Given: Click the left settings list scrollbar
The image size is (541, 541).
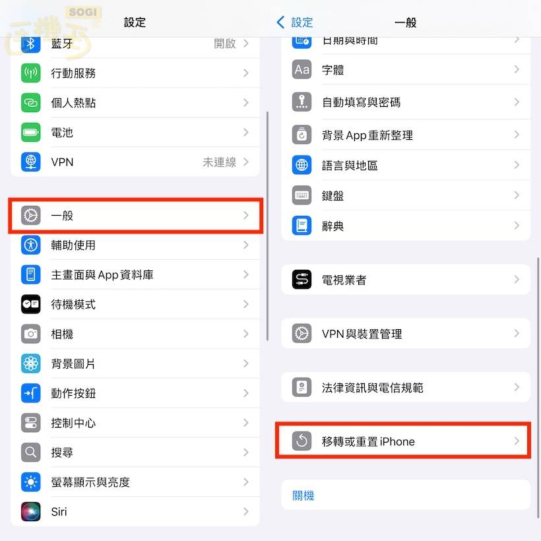Looking at the screenshot, I should (x=267, y=226).
